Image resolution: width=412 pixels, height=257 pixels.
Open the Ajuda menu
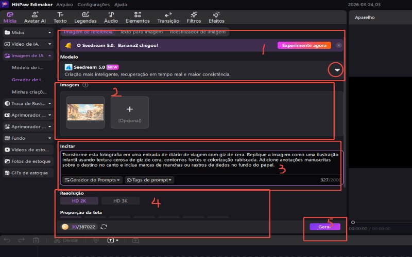(x=121, y=5)
